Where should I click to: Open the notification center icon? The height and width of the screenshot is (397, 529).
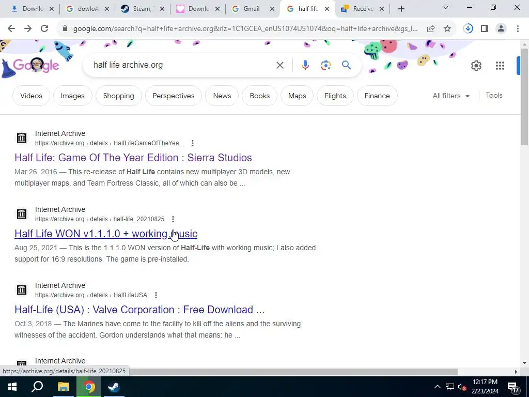click(513, 387)
